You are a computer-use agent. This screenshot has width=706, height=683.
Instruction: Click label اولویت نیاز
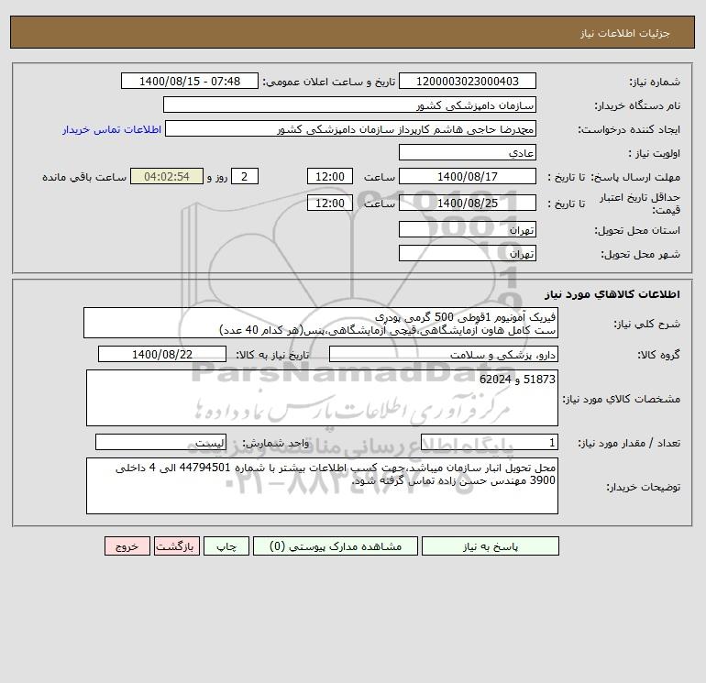pyautogui.click(x=655, y=153)
